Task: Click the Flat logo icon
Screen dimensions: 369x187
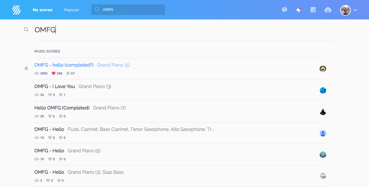Action: pyautogui.click(x=16, y=10)
